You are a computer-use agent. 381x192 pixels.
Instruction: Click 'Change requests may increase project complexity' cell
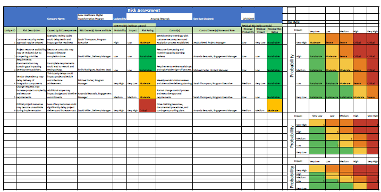point(31,92)
